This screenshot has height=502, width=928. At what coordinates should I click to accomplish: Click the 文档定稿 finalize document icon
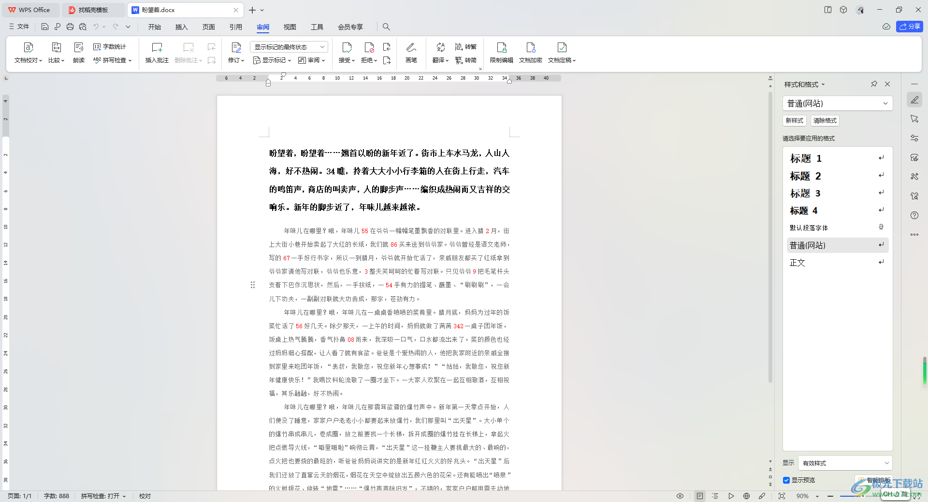point(562,47)
